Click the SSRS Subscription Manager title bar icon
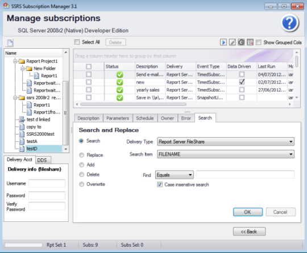This screenshot has width=307, height=253. [x=6, y=6]
